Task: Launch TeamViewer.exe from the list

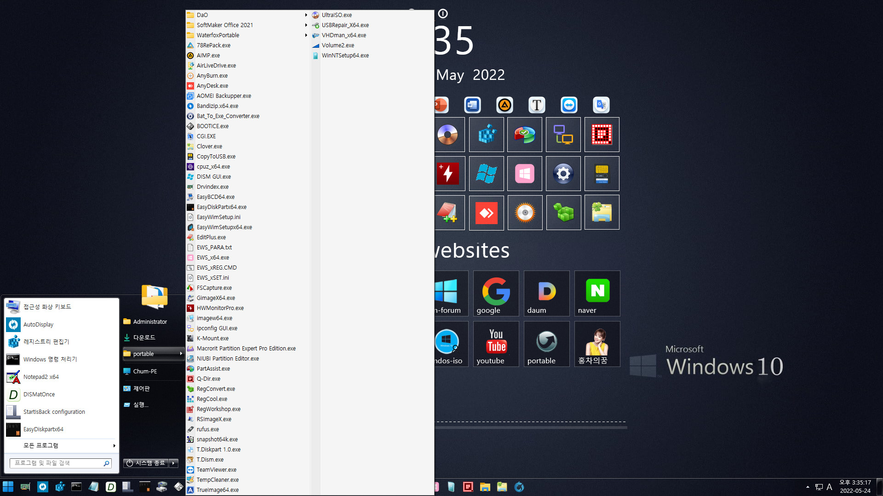Action: [247, 470]
